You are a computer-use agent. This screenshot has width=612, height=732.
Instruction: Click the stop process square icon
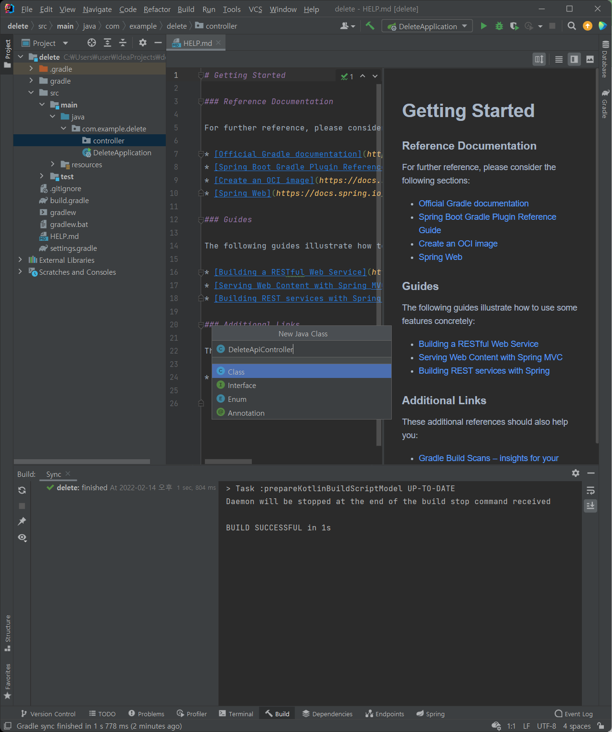pyautogui.click(x=552, y=26)
